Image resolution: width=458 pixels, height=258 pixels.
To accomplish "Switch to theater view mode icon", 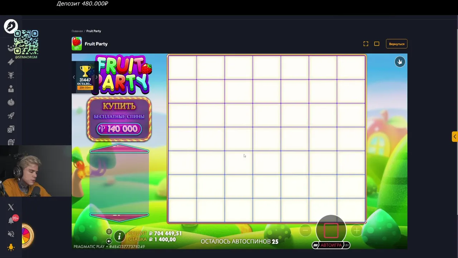I will click(x=377, y=44).
